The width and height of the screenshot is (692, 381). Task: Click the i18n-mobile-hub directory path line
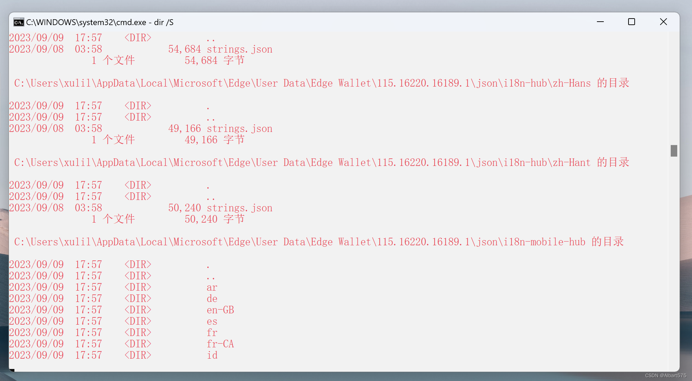coord(319,242)
